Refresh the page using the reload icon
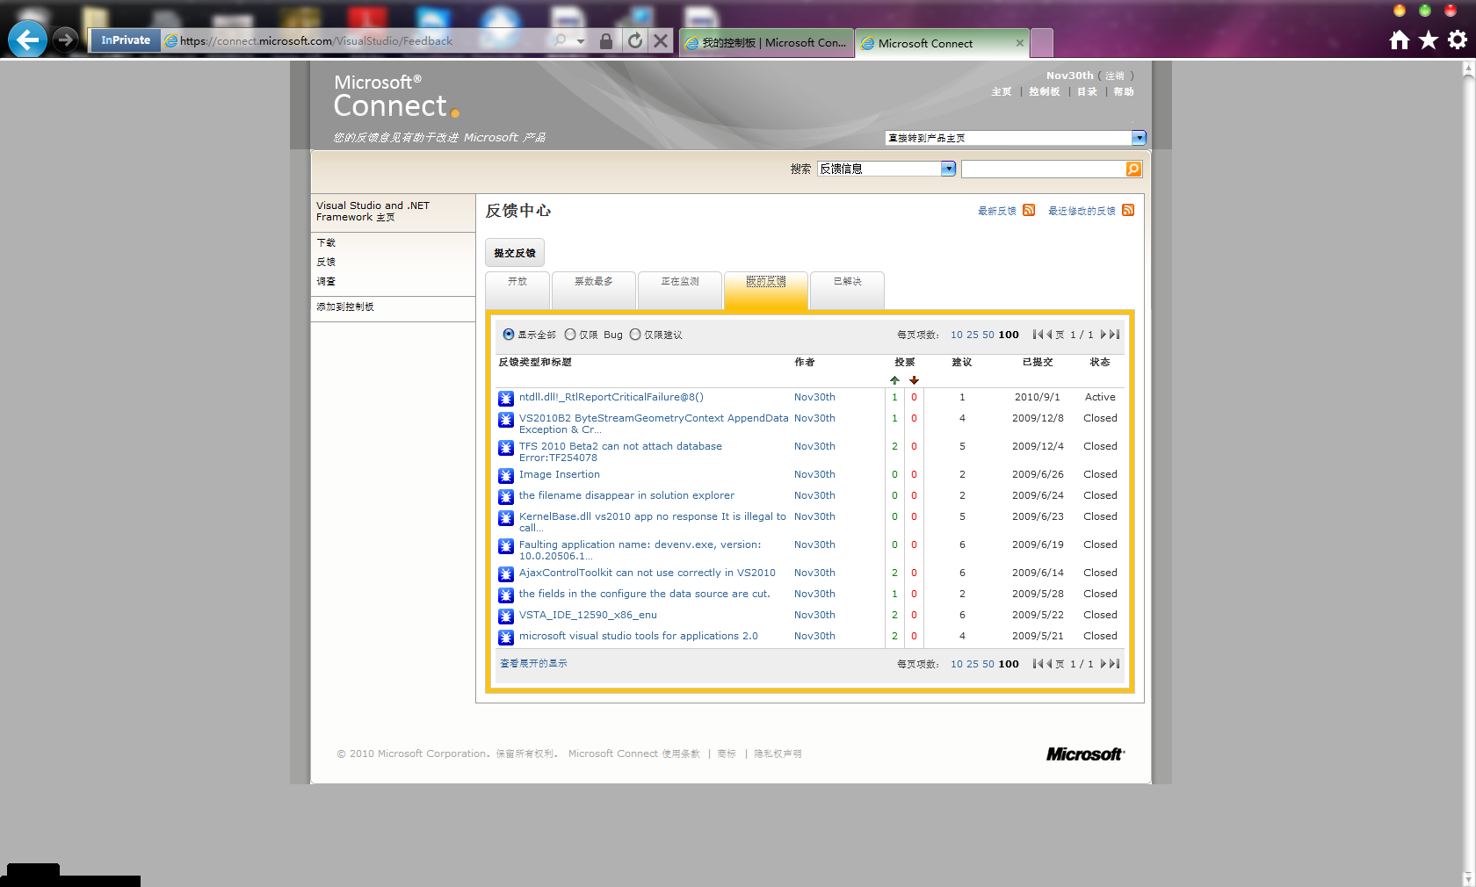Screen dimensions: 1476x887 pyautogui.click(x=634, y=40)
